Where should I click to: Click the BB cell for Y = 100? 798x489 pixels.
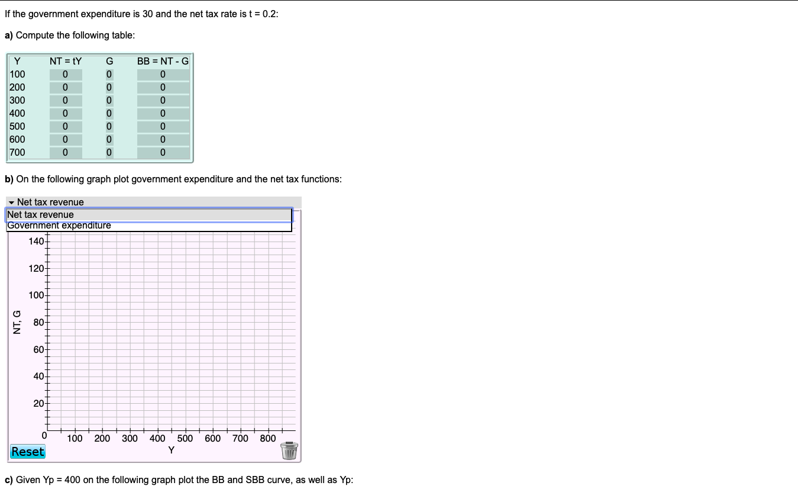(163, 74)
